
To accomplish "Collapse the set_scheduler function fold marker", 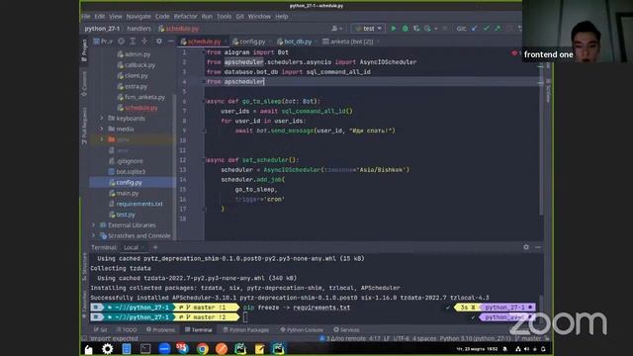I will [x=204, y=160].
